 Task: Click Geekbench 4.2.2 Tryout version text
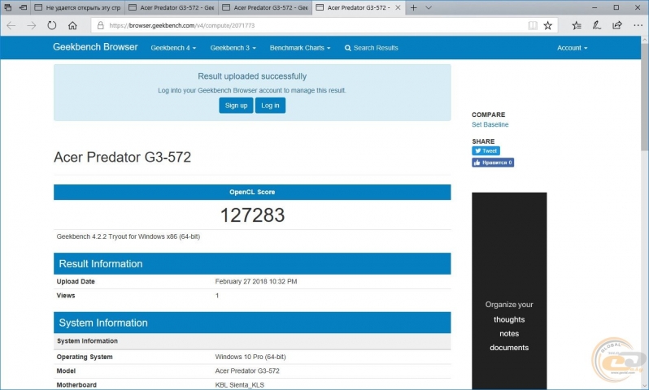pos(128,236)
